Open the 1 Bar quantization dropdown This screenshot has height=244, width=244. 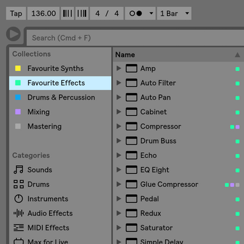174,14
